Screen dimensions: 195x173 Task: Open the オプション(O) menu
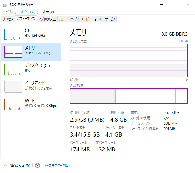29,12
